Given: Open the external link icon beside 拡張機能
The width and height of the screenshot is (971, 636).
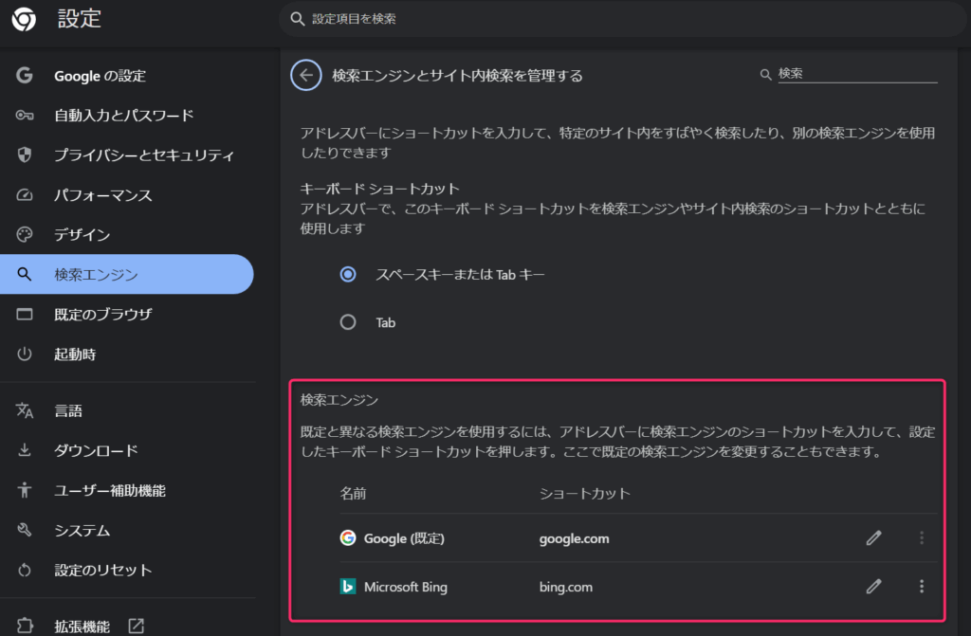Looking at the screenshot, I should (137, 626).
